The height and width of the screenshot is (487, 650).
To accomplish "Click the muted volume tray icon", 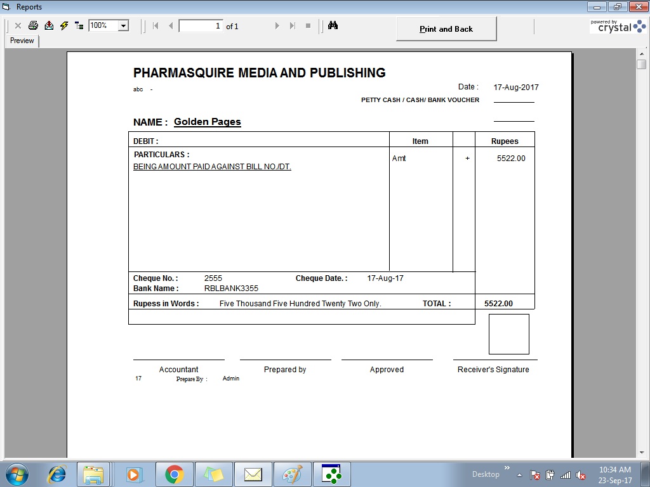I will point(580,475).
